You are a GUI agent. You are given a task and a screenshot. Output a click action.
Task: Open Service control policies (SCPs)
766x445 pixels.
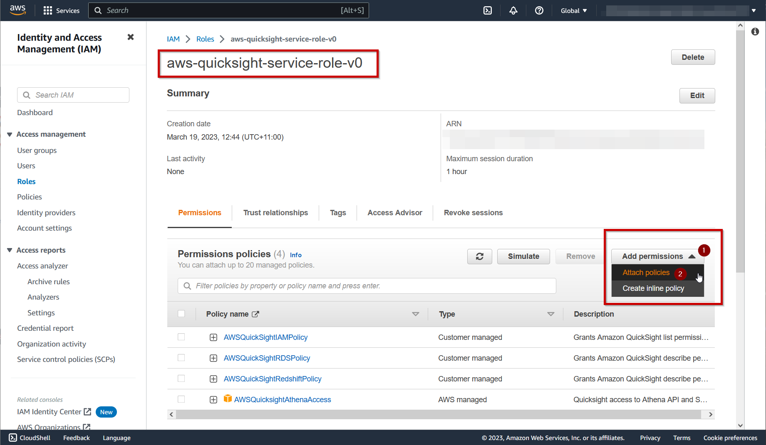coord(66,359)
